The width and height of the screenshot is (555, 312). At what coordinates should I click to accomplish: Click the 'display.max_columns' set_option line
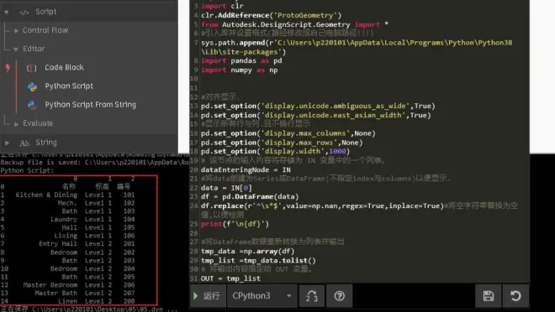(288, 133)
